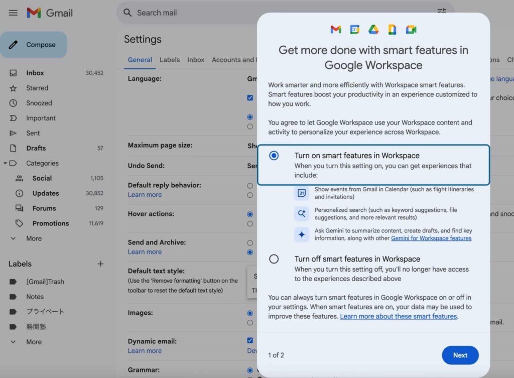Add a new label with plus icon
Screen dimensions: 514x378
click(100, 264)
